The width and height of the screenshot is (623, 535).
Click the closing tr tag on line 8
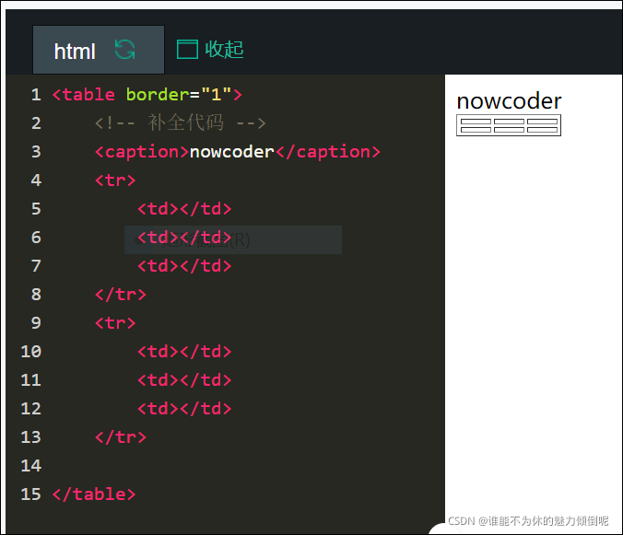click(x=121, y=295)
